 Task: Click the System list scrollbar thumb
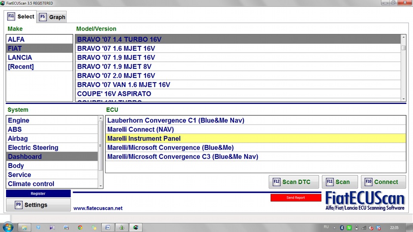pyautogui.click(x=100, y=146)
